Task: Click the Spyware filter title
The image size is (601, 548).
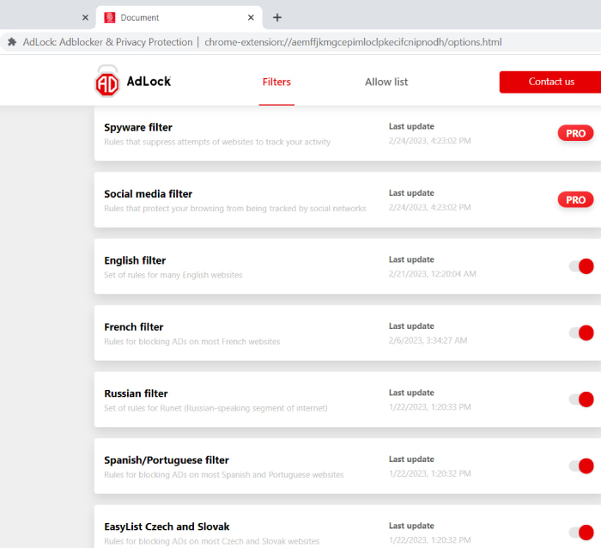Action: 138,127
